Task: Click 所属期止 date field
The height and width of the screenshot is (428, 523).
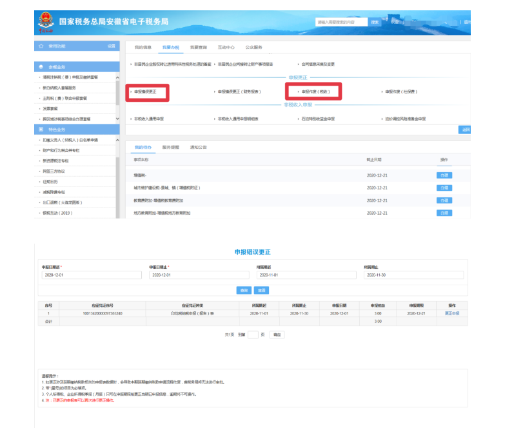Action: click(414, 275)
